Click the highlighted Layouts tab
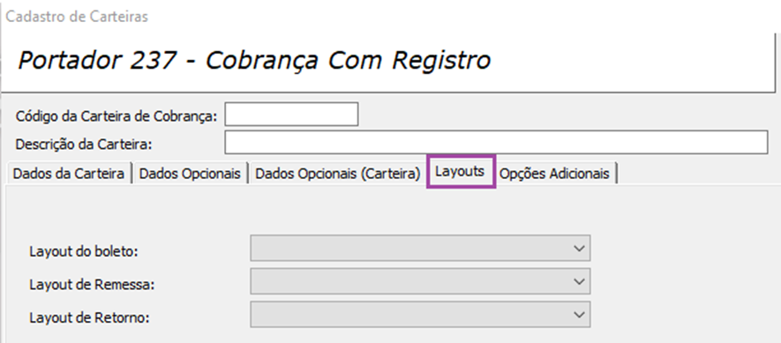 coord(460,171)
